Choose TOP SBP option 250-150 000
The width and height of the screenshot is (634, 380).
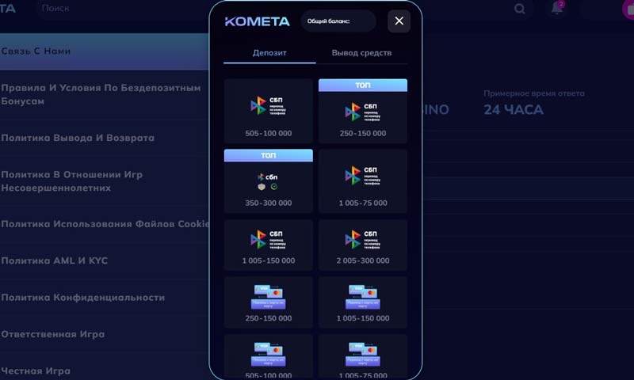click(363, 111)
